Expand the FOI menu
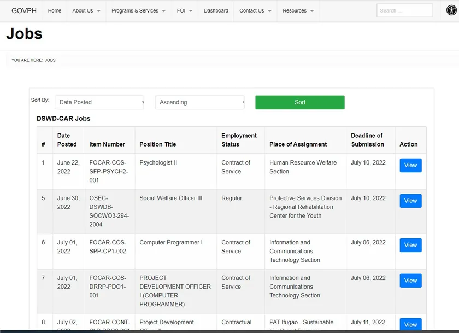Viewport: 459px width, 333px height. (185, 10)
